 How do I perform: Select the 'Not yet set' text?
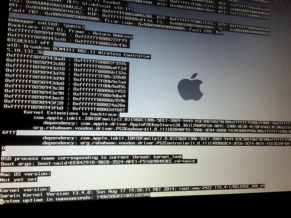coord(18,180)
